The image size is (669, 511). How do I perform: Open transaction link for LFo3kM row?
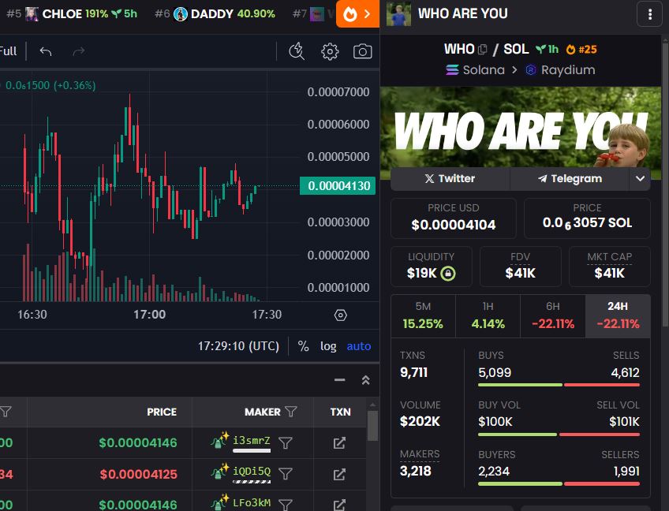[x=339, y=505]
